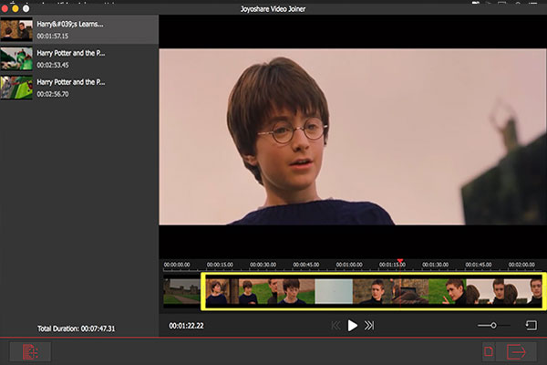
Task: Click the right edge of yellow trim selection
Action: click(x=543, y=291)
